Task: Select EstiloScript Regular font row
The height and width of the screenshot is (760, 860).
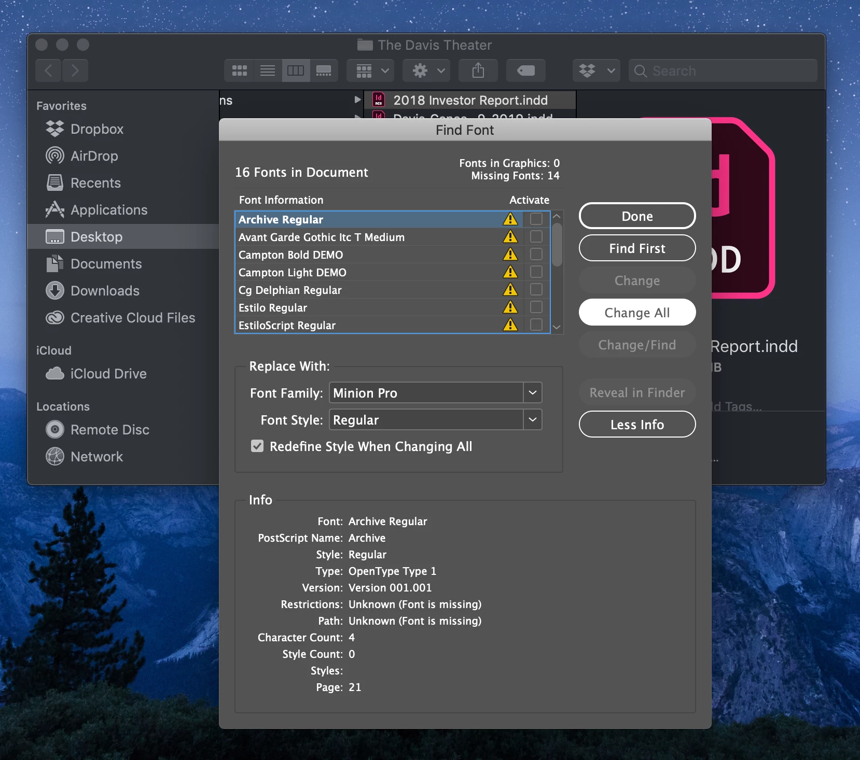Action: click(x=392, y=325)
